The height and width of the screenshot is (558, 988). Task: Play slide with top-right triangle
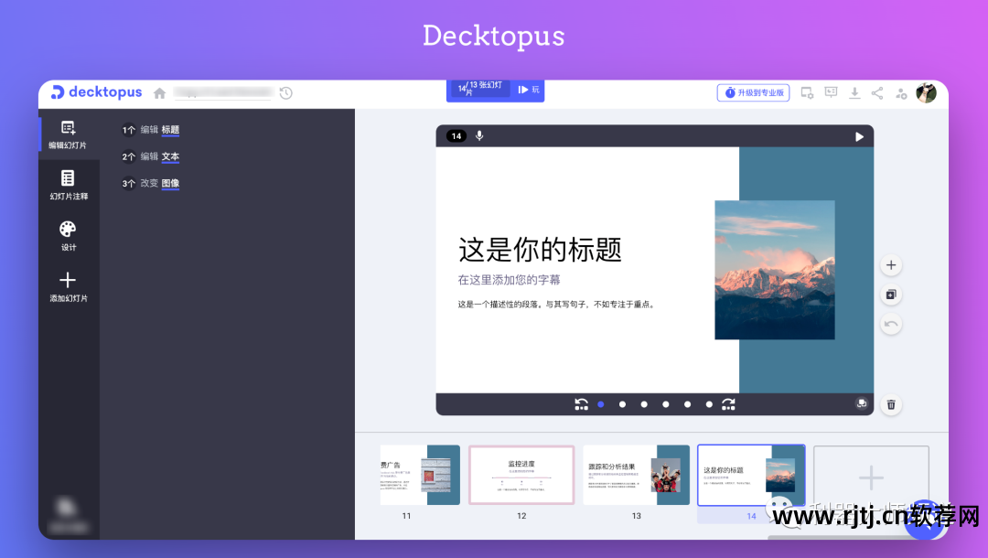pyautogui.click(x=859, y=136)
